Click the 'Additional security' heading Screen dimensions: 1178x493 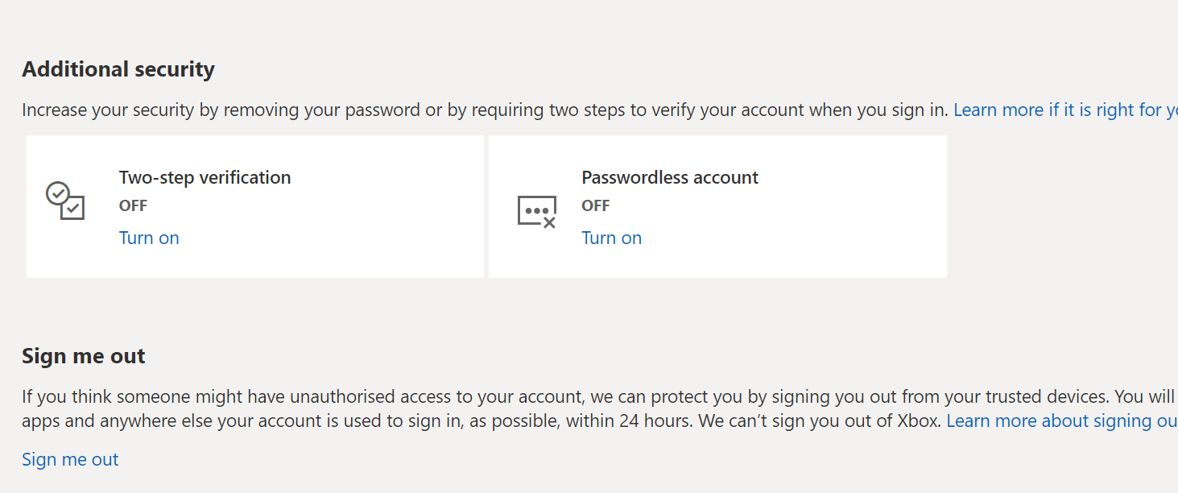(118, 69)
